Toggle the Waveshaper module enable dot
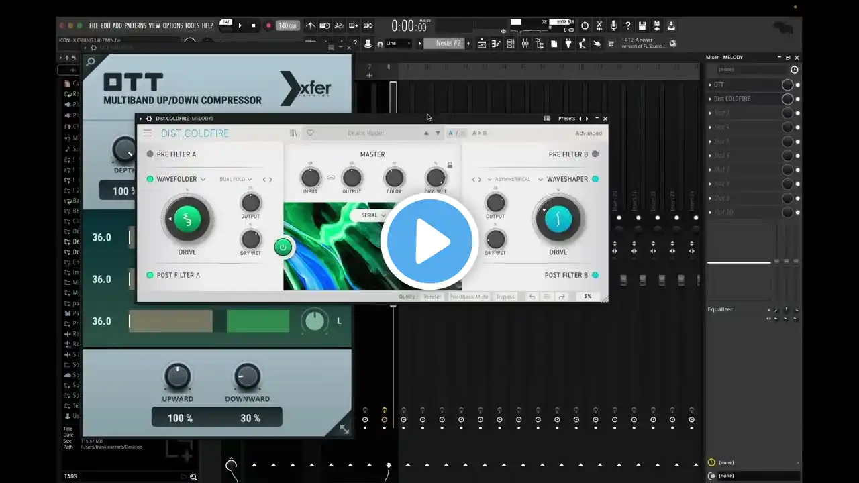 click(x=595, y=179)
